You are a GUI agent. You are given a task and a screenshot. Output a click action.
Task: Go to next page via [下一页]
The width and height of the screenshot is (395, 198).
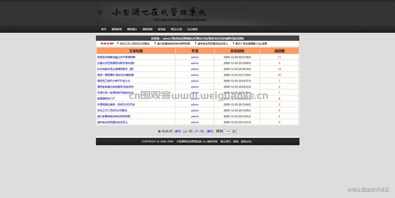click(x=199, y=131)
